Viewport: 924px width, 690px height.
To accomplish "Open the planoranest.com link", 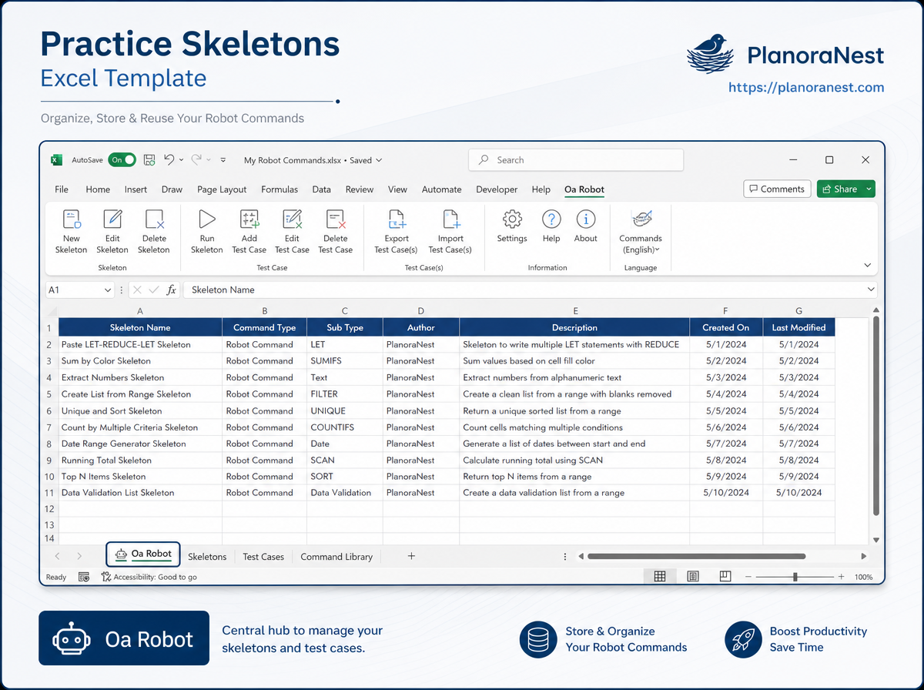I will [x=806, y=87].
